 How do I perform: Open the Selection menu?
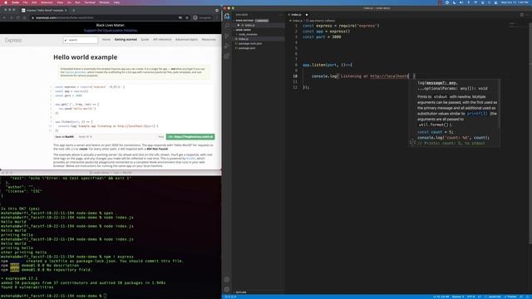click(47, 2)
